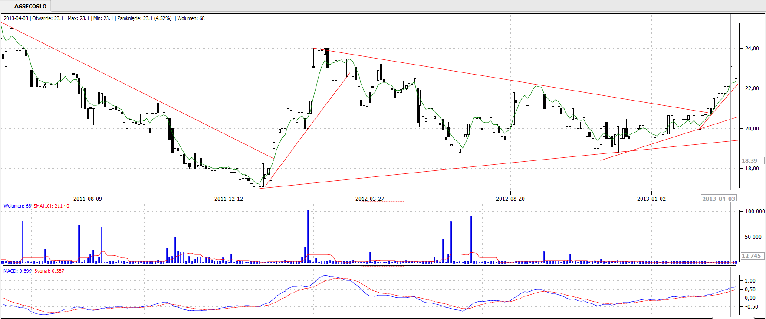Click the 50 000 volume axis label

(x=753, y=237)
